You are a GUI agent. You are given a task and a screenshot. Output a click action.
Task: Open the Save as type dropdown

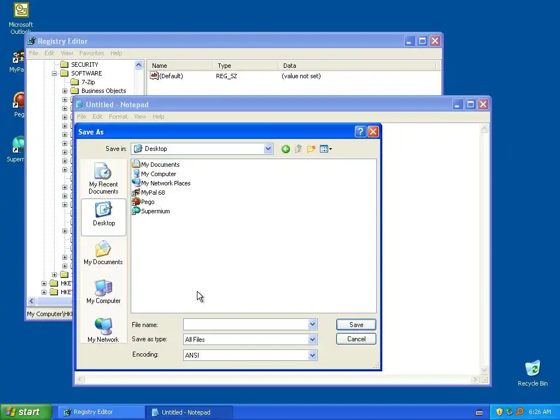tap(312, 339)
